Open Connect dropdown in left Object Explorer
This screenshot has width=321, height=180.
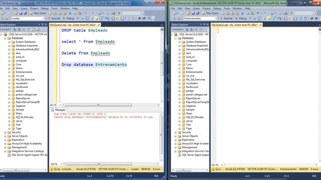6,29
